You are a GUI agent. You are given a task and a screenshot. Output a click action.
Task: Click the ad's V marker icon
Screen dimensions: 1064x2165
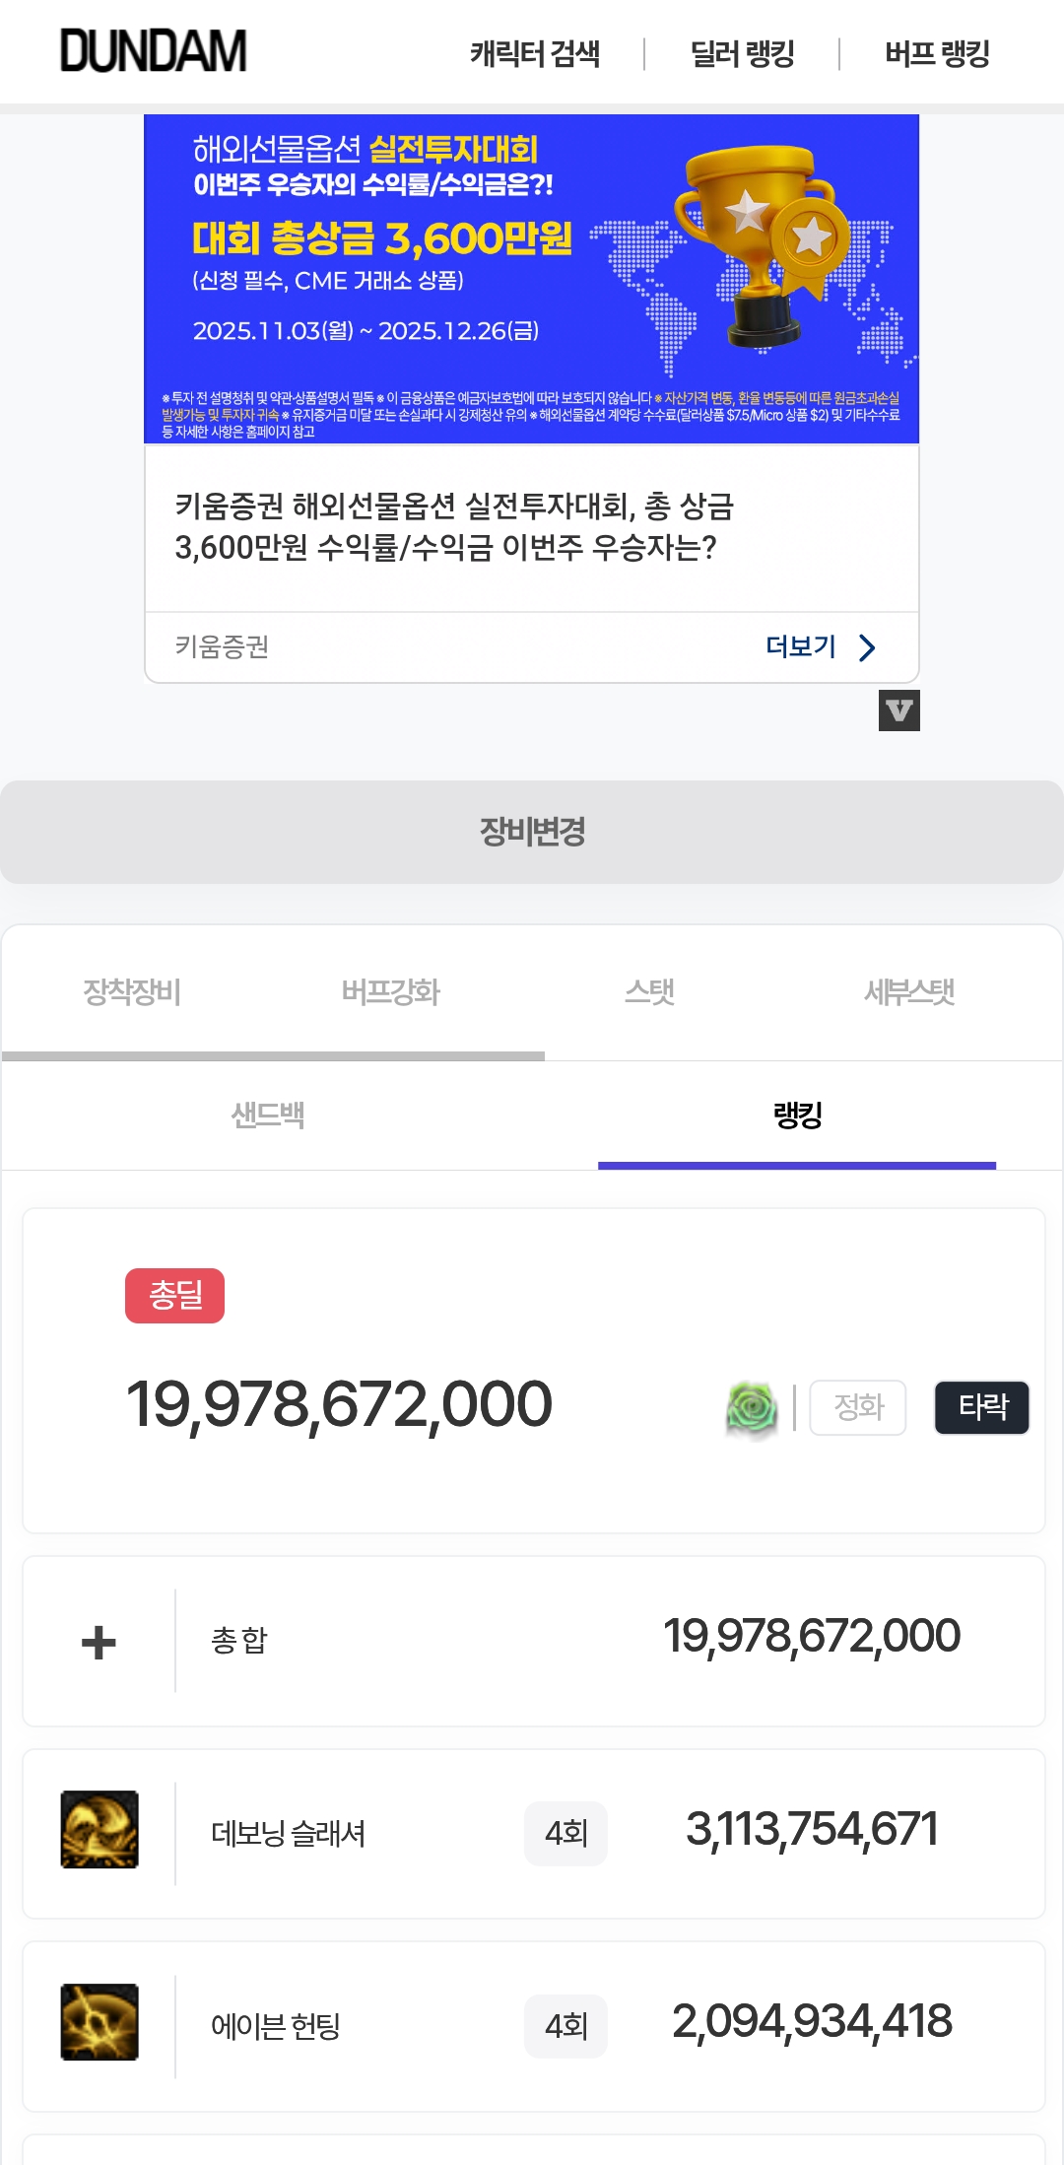coord(898,710)
